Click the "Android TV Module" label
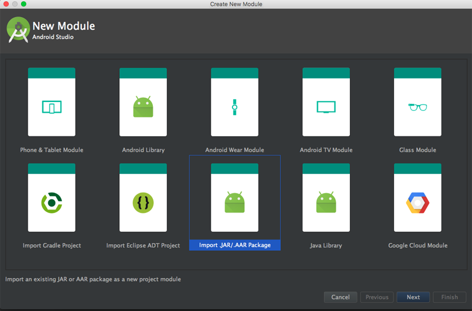472x311 pixels. click(x=326, y=150)
